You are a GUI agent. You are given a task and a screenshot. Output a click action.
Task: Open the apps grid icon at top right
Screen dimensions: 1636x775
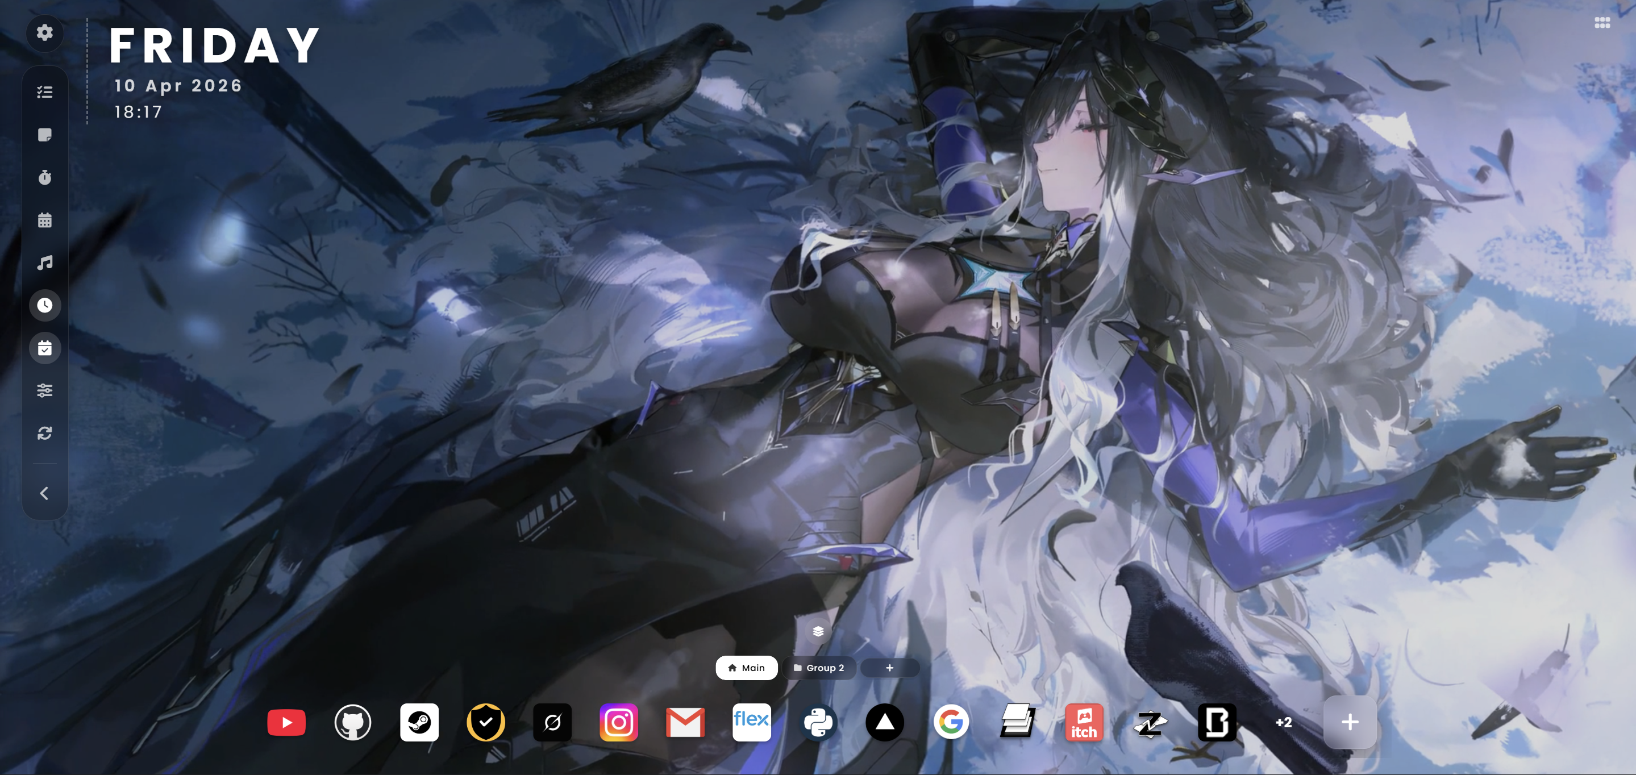(1602, 23)
